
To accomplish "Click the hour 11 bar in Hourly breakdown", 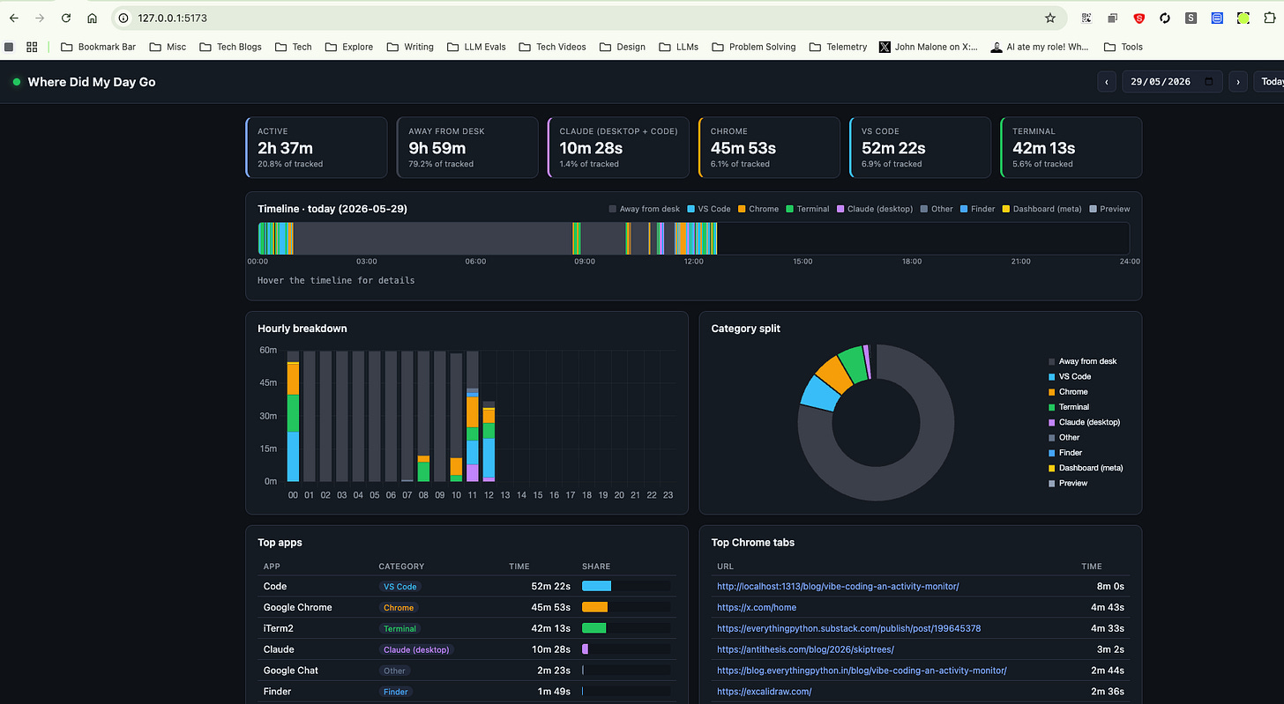I will [x=473, y=416].
